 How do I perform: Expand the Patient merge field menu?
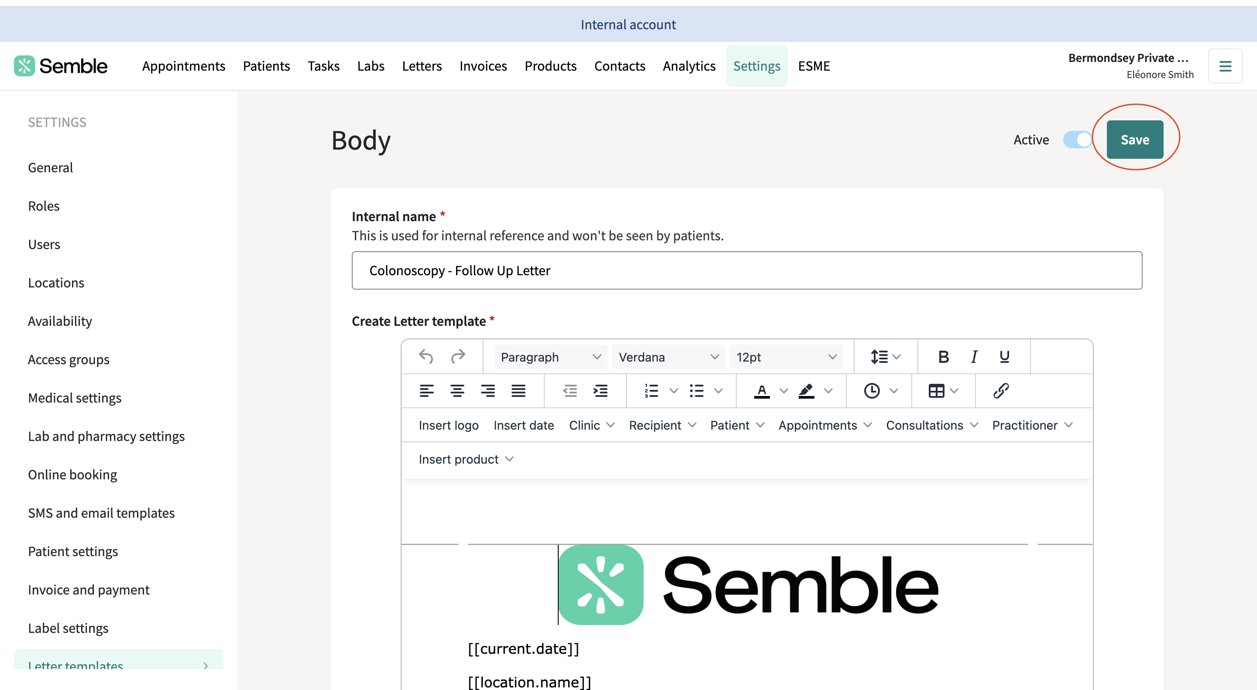(x=737, y=425)
